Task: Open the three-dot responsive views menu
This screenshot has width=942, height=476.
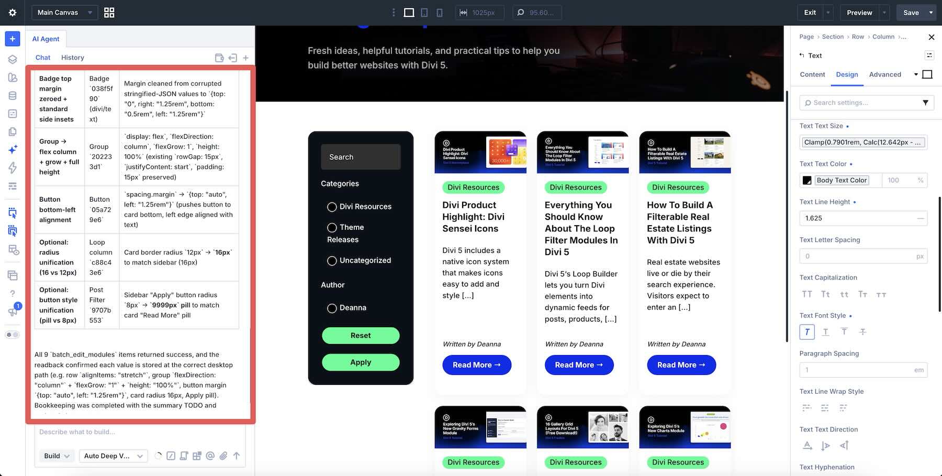Action: click(x=394, y=13)
